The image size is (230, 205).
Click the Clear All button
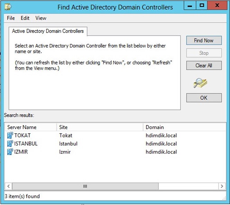pos(204,66)
